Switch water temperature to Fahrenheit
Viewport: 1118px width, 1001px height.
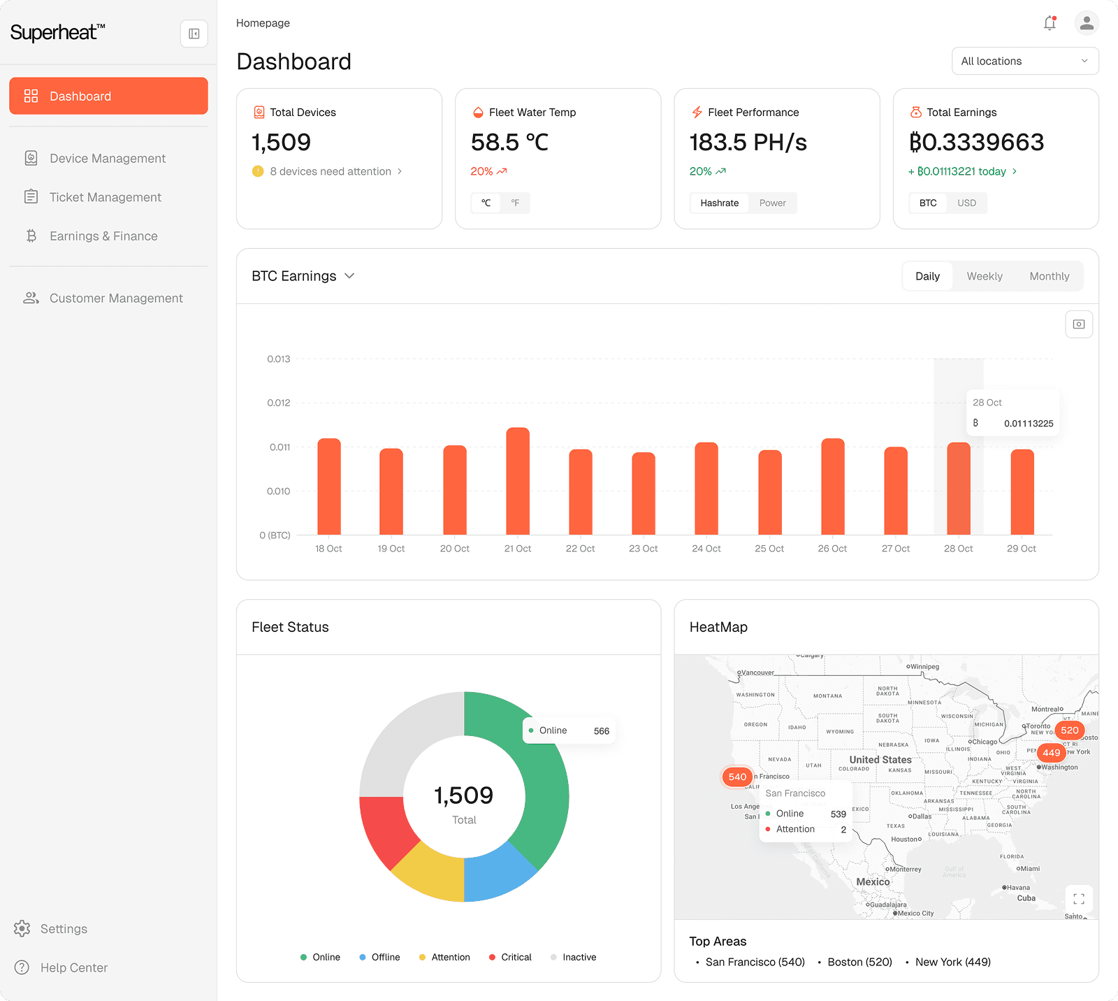[x=516, y=203]
